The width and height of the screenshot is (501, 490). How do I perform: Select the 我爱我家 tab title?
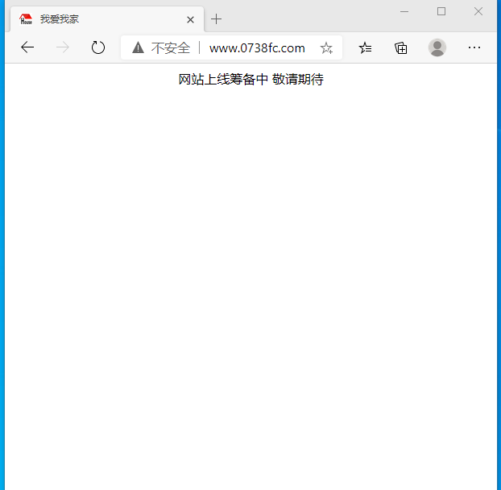[60, 19]
